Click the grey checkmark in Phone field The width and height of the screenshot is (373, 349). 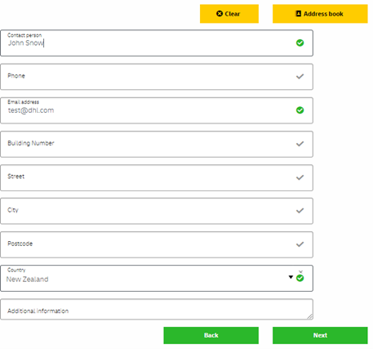click(300, 77)
